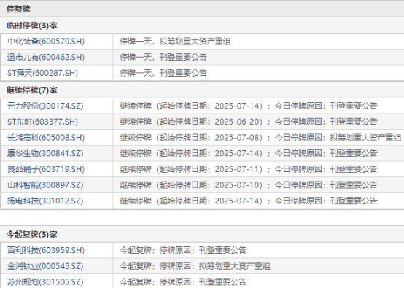
Task: Select 山科智能 description with date 2025-07-10
Action: (249, 184)
